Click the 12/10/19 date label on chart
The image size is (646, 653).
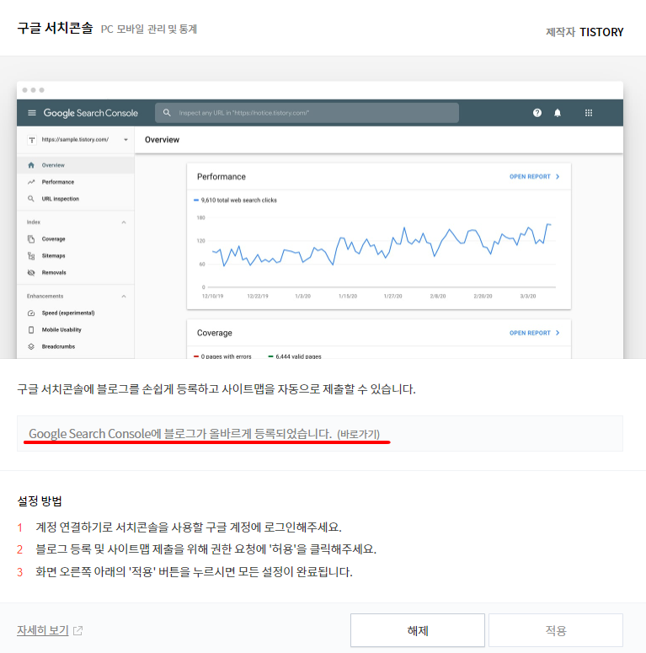click(213, 296)
